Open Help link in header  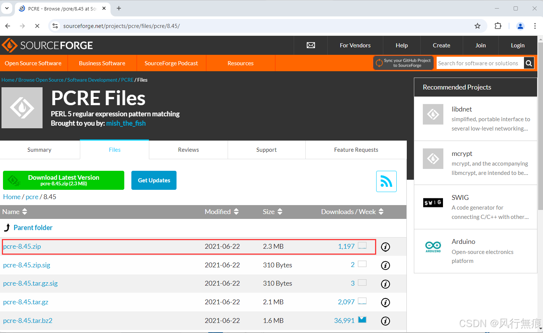tap(402, 45)
